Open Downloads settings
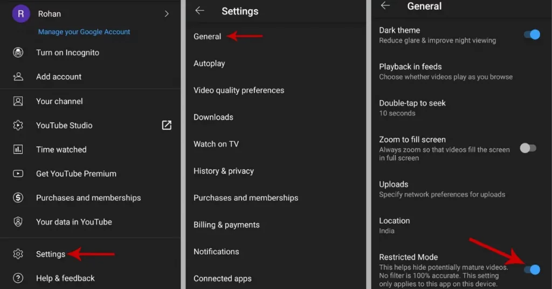The width and height of the screenshot is (552, 289). click(x=213, y=117)
